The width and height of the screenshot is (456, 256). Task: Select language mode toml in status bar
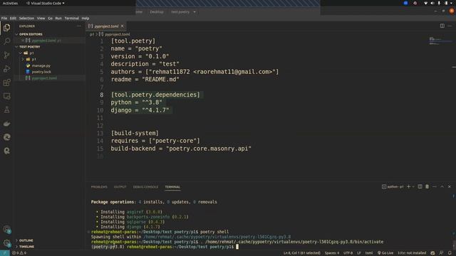369,253
